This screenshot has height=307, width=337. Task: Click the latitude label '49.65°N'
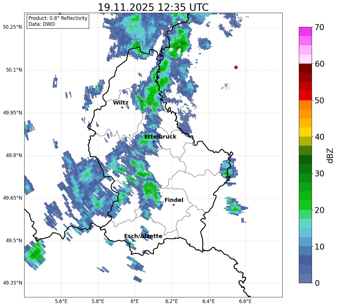pos(13,198)
